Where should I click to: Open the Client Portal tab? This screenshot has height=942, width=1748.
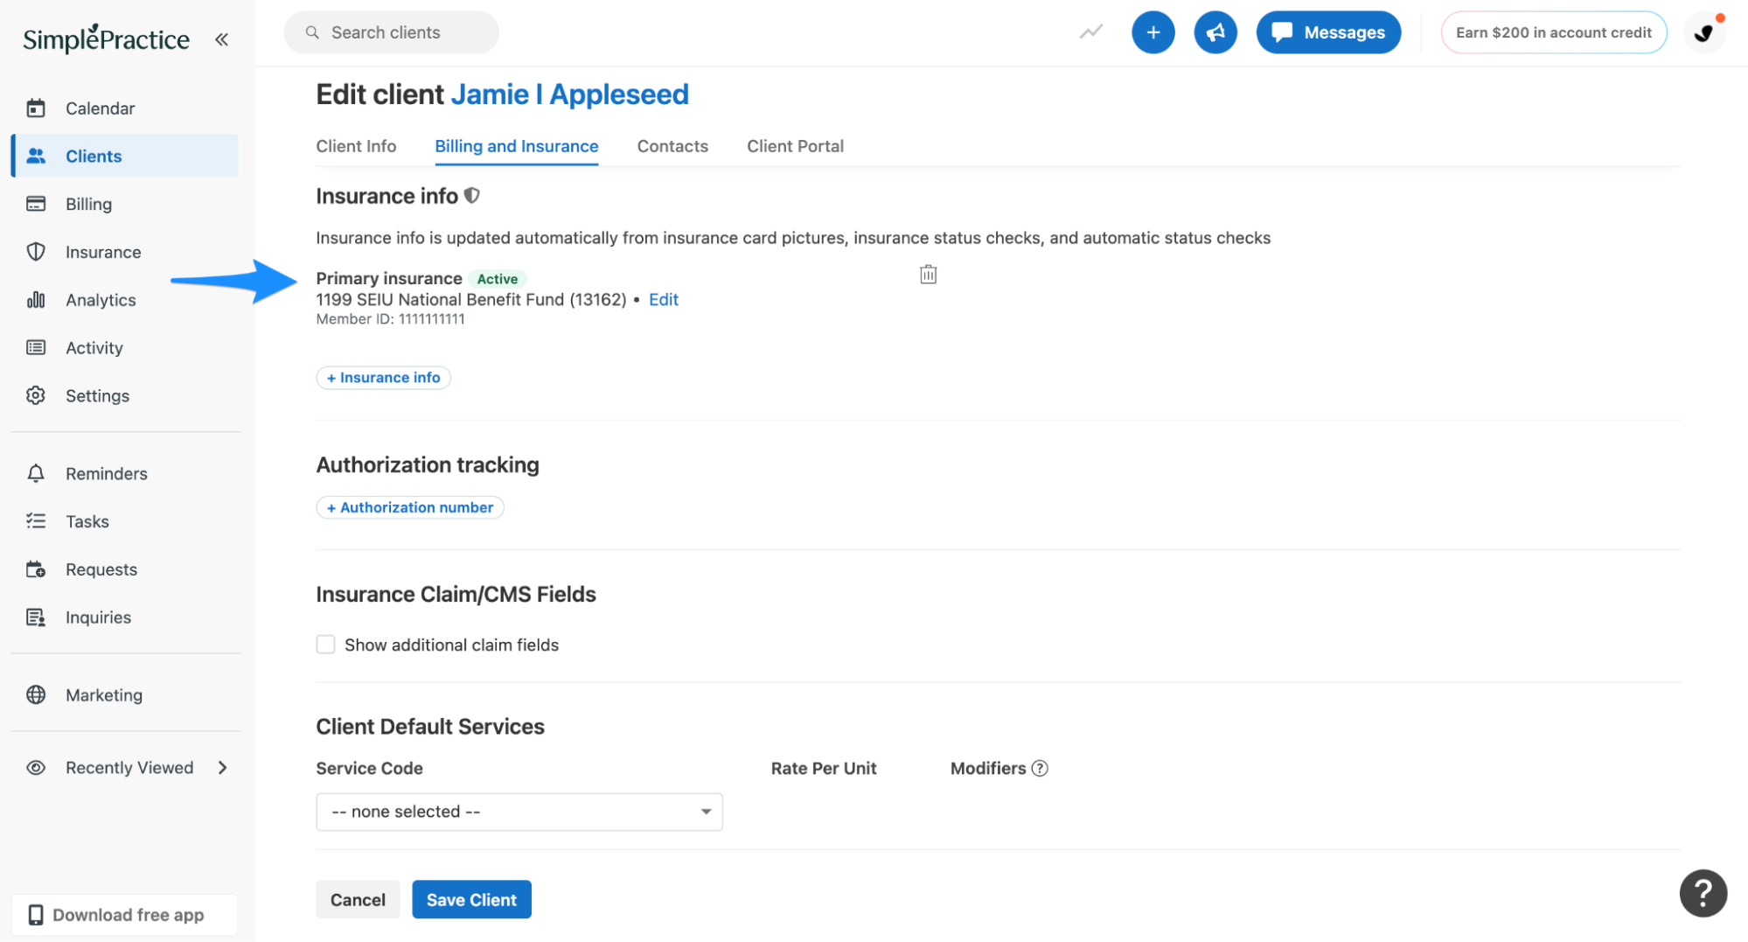tap(795, 146)
